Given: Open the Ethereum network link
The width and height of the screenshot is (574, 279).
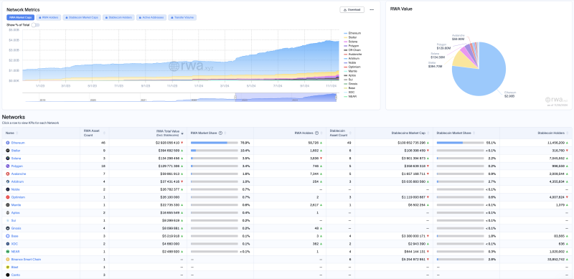Looking at the screenshot, I should [x=17, y=143].
